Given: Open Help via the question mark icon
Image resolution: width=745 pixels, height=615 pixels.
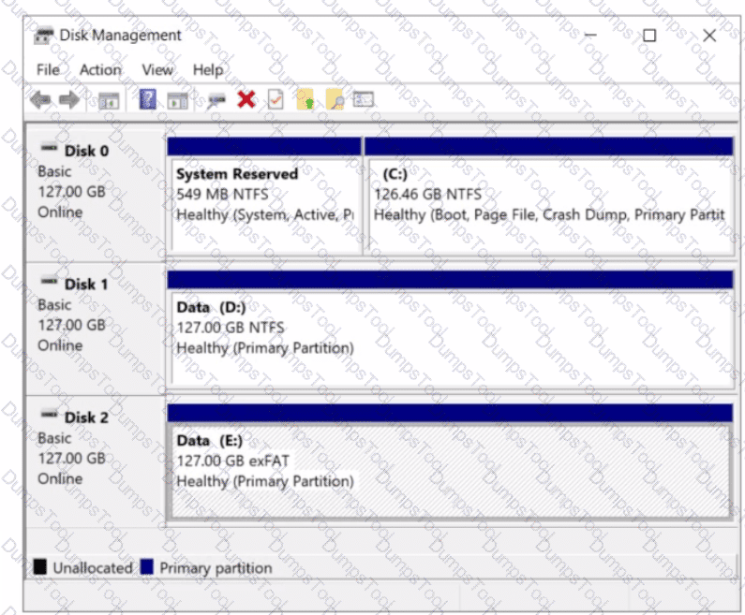Looking at the screenshot, I should [148, 100].
